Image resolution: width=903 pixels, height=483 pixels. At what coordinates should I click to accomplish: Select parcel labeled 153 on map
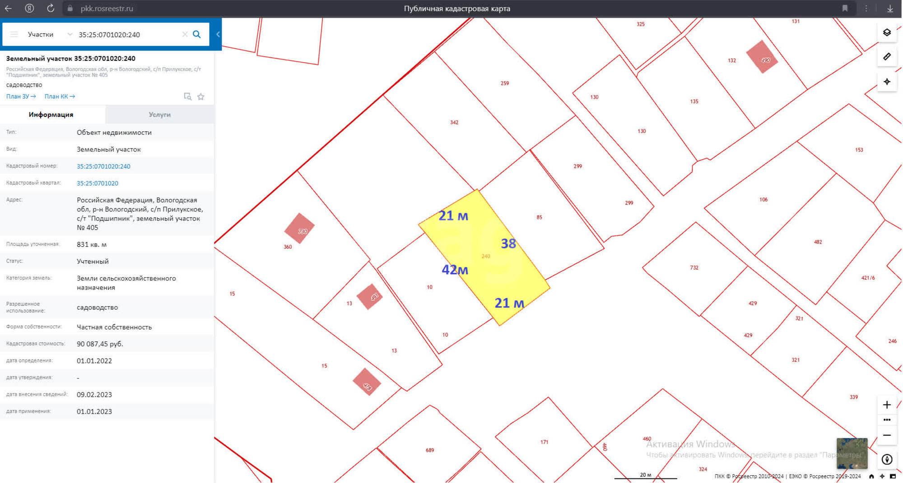pyautogui.click(x=859, y=150)
